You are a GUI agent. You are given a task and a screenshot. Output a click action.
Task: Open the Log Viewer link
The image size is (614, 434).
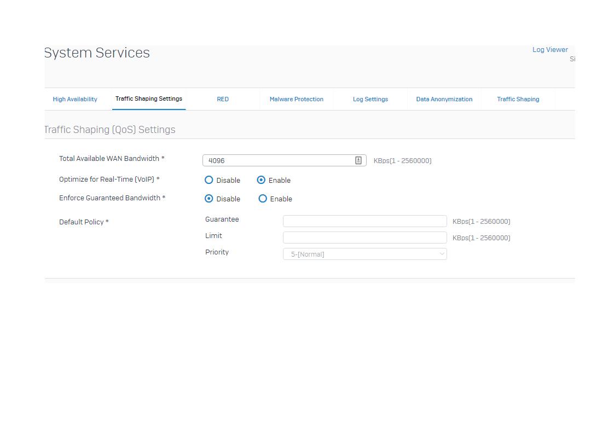tap(550, 50)
